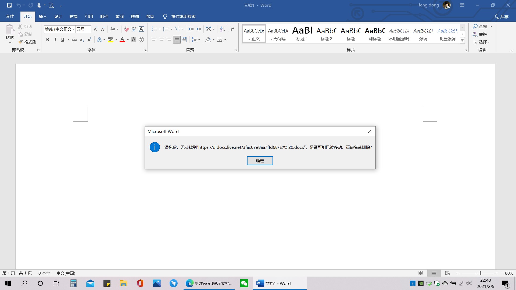
Task: Switch to the Layout (布局) tab
Action: [x=73, y=17]
